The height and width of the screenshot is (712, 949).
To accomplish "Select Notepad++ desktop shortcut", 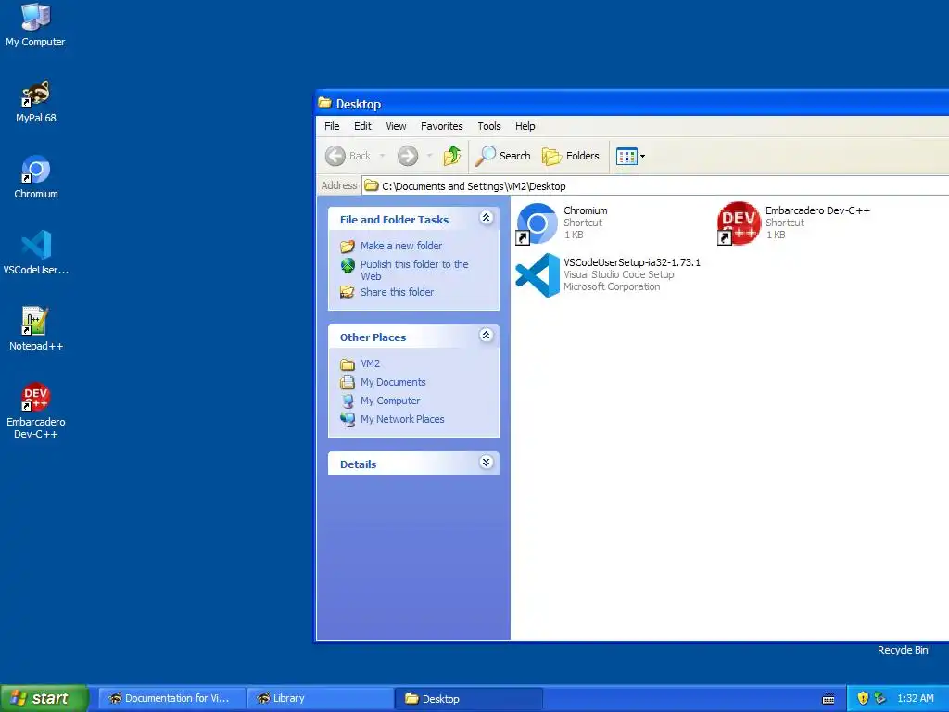I will [36, 330].
